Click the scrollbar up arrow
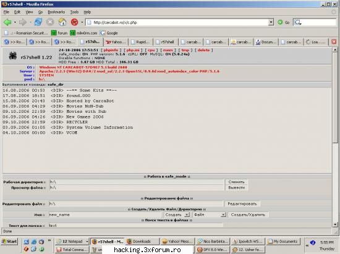 pyautogui.click(x=335, y=50)
